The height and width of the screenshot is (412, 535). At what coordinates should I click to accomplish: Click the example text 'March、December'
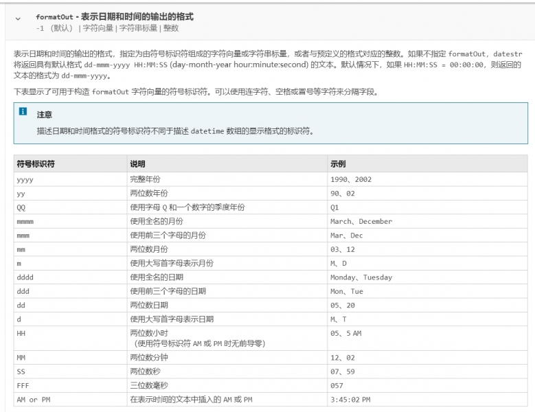(361, 222)
